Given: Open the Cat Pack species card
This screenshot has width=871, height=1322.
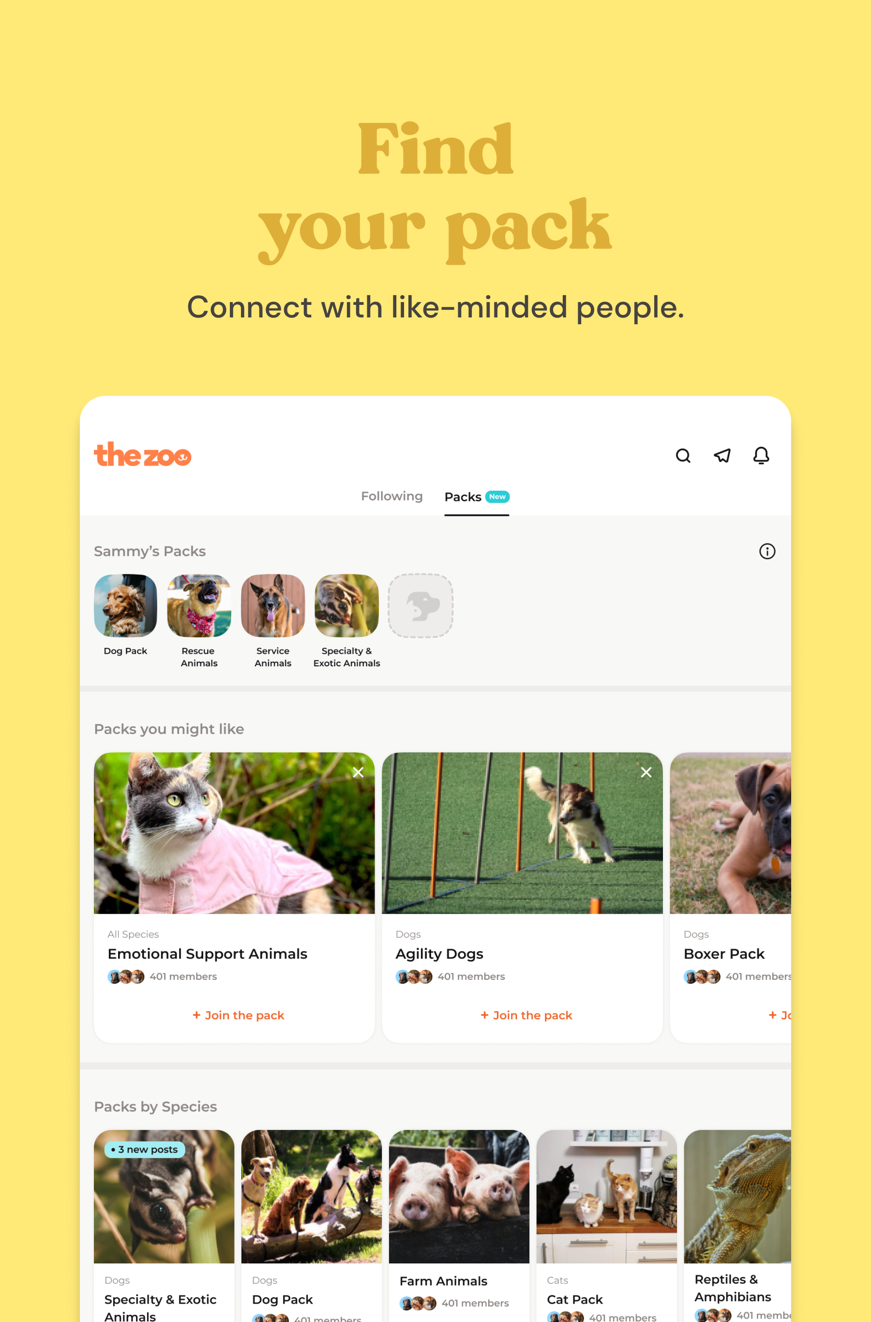Looking at the screenshot, I should click(x=607, y=1225).
